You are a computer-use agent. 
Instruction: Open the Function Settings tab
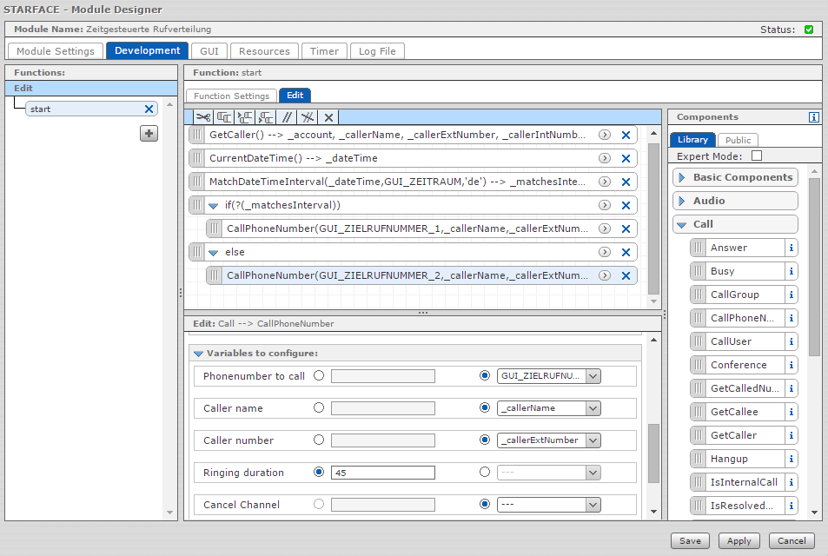[x=231, y=96]
